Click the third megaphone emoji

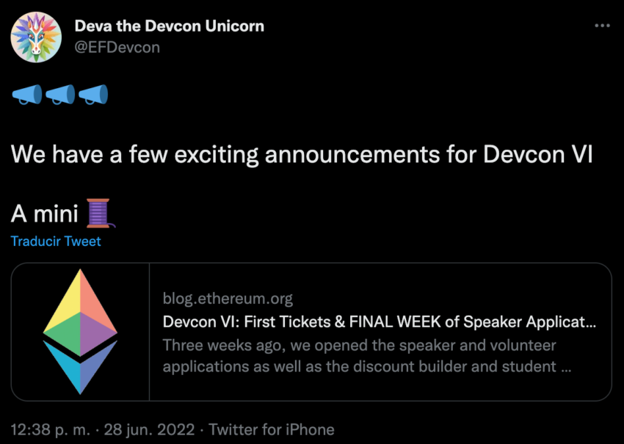(x=93, y=94)
